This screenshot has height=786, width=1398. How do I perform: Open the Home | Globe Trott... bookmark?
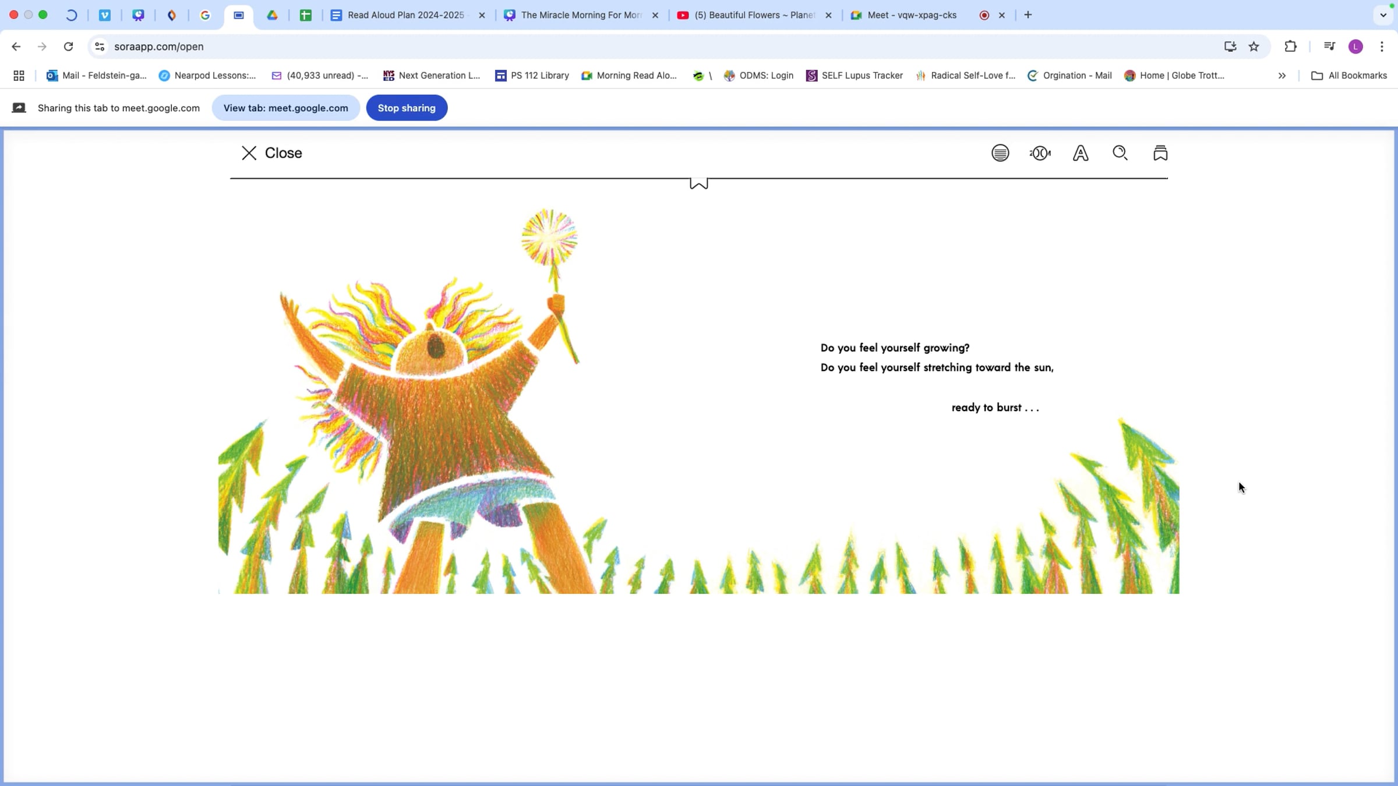click(x=1174, y=76)
